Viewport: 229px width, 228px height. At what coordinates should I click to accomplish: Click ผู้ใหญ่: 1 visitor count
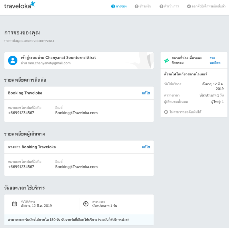coord(218,102)
